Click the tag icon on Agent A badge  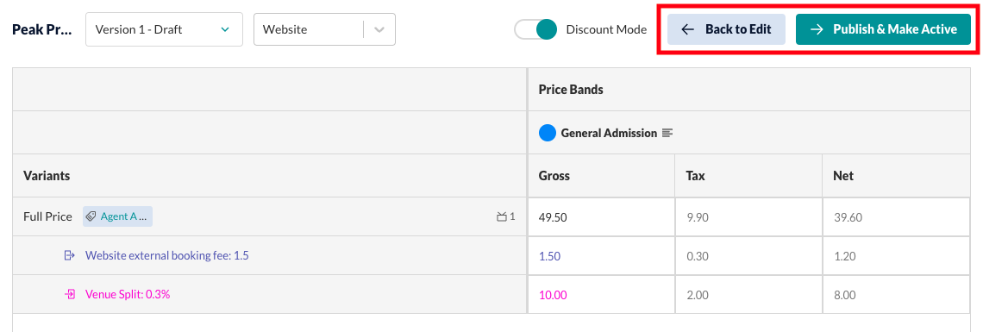pyautogui.click(x=91, y=216)
